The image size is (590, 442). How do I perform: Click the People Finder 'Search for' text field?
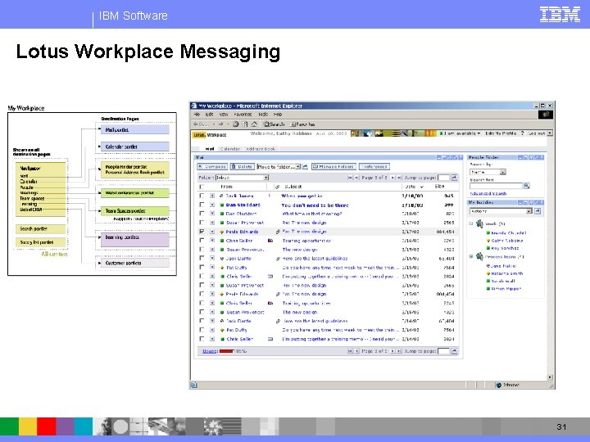coord(496,186)
